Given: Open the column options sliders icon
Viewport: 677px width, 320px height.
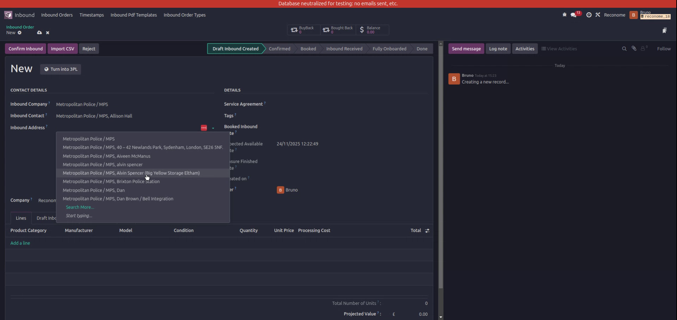Looking at the screenshot, I should [427, 230].
